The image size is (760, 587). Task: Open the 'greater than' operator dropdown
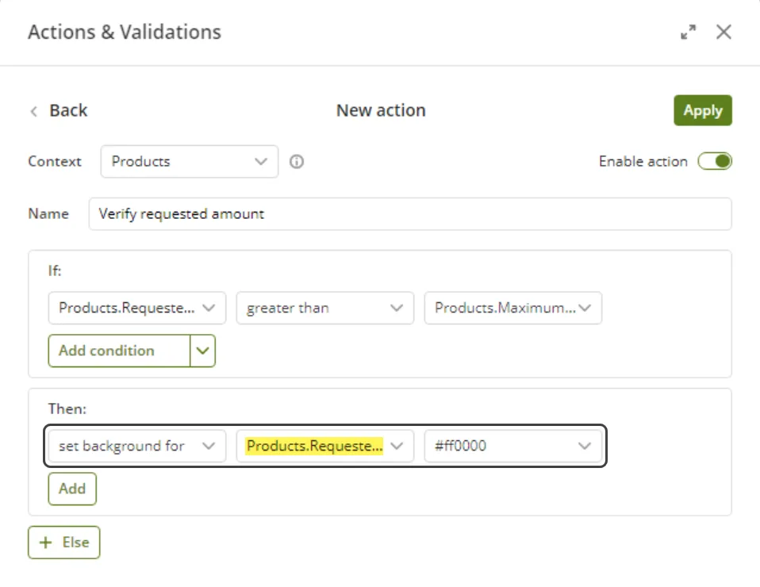[x=325, y=308]
